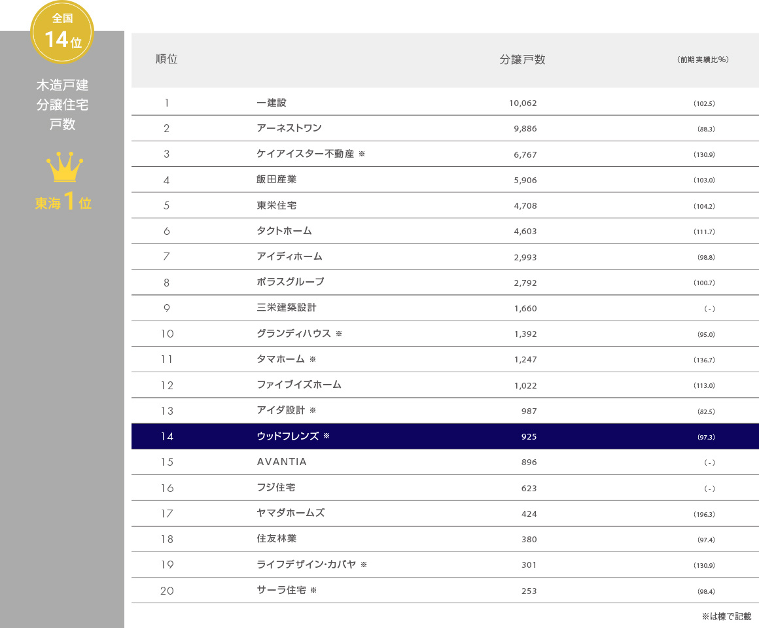Click value 623
Image resolution: width=759 pixels, height=628 pixels.
click(529, 489)
